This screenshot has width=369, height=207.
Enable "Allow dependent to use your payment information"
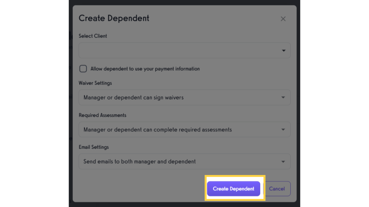83,69
